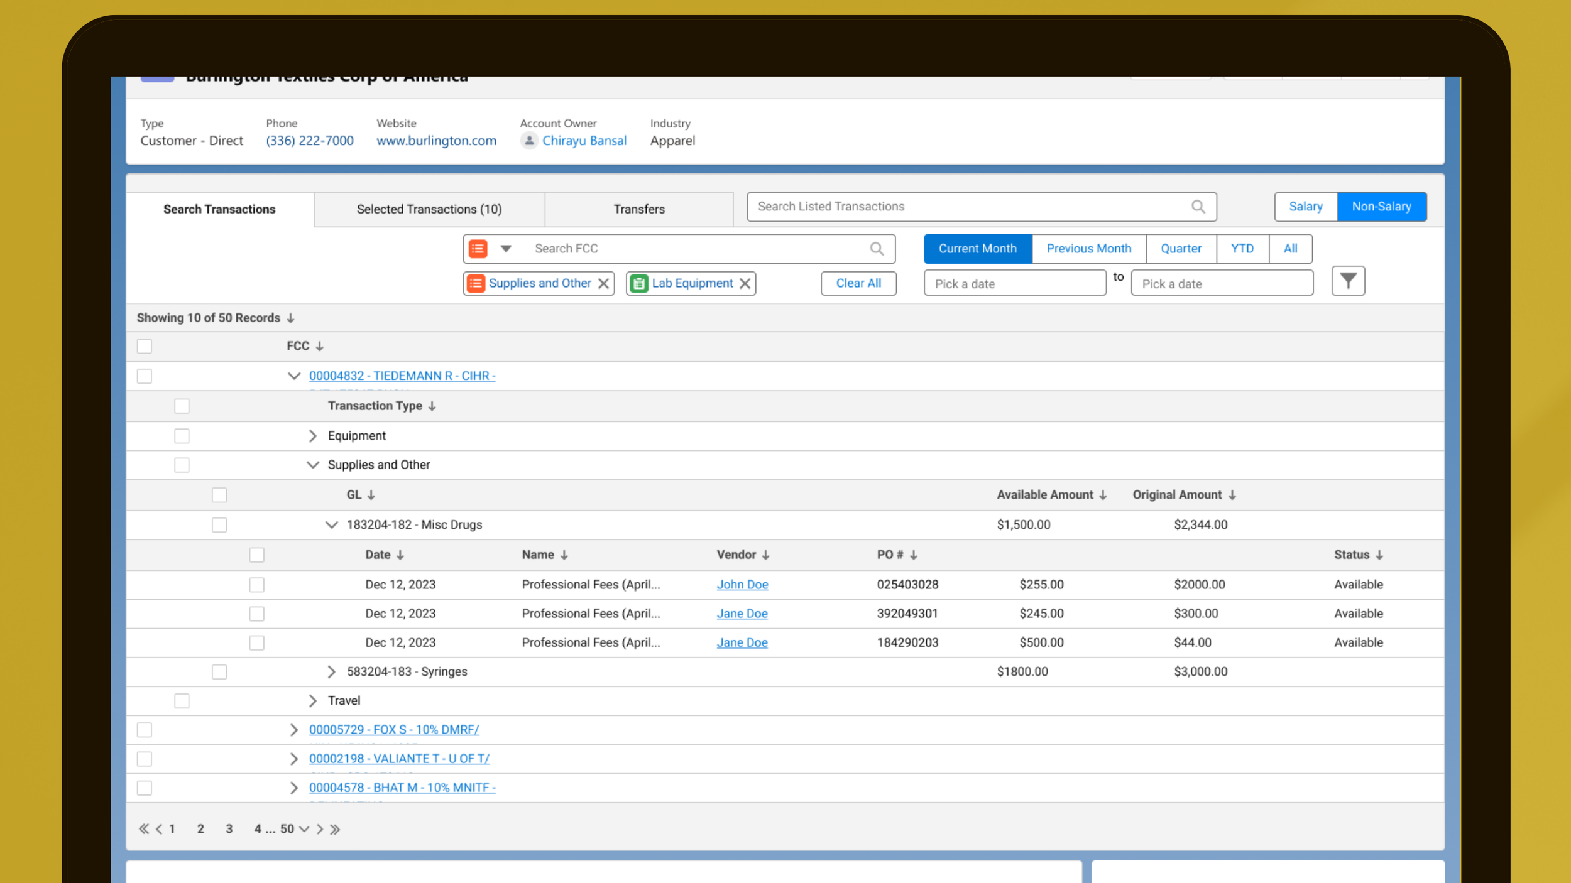Open the page 50 dropdown chevron
The width and height of the screenshot is (1571, 883).
304,829
